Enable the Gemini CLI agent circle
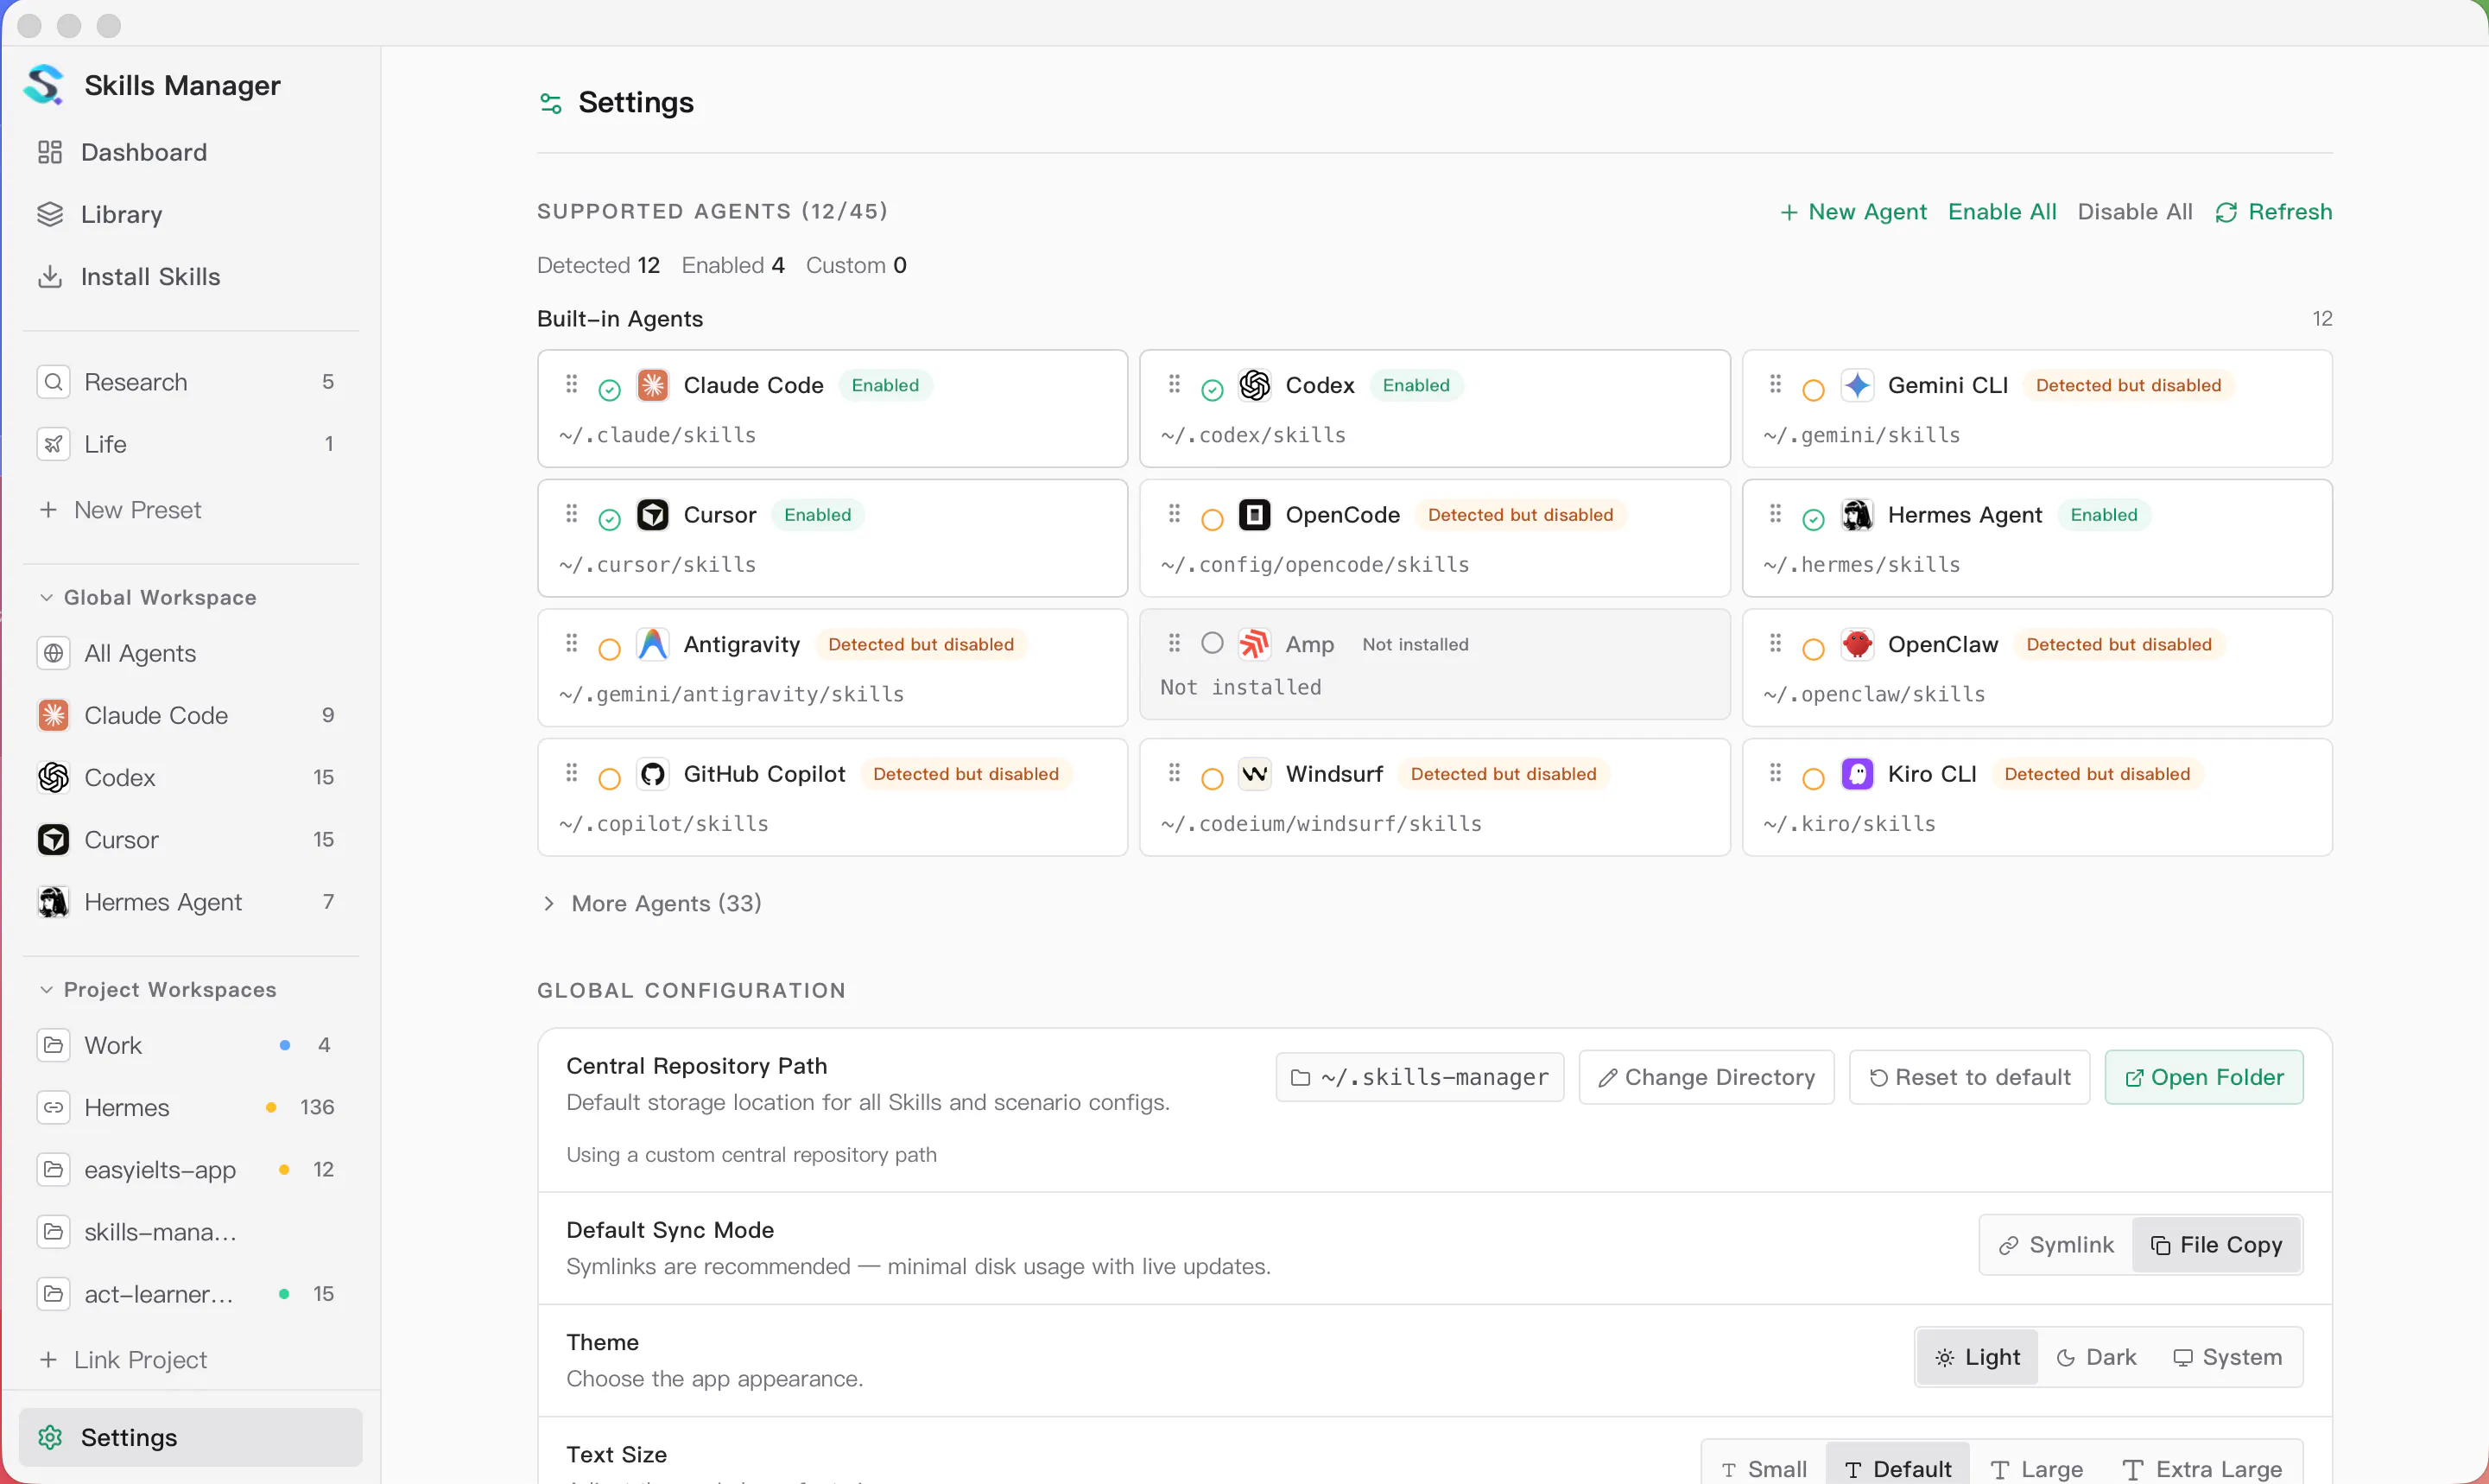This screenshot has height=1484, width=2489. [x=1814, y=390]
